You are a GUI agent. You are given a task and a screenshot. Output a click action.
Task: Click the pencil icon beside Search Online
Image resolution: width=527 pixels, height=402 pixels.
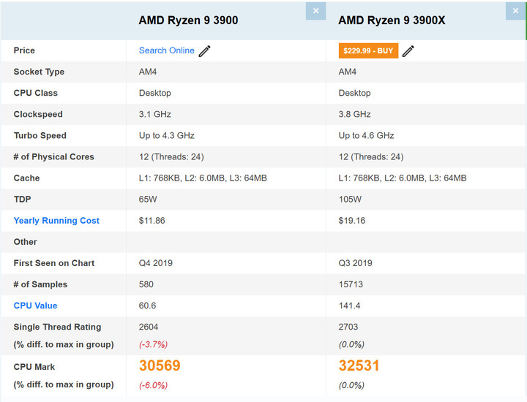[x=205, y=50]
